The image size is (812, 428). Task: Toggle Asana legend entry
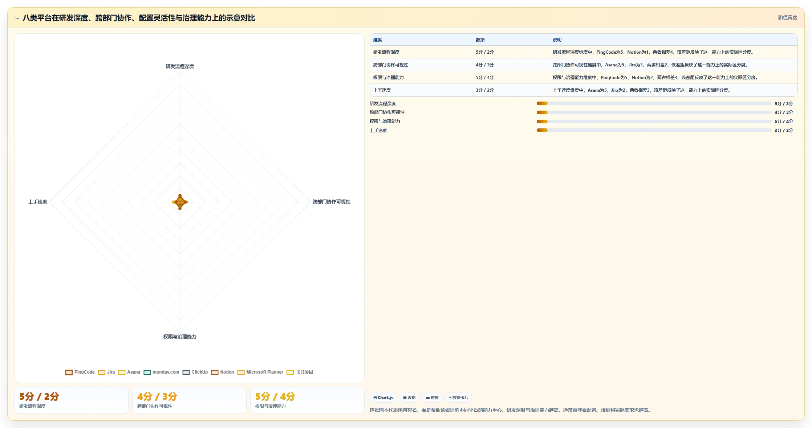coord(129,372)
